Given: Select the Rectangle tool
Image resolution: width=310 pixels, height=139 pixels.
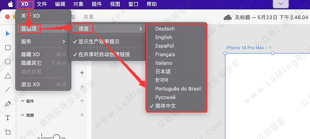Looking at the screenshot, I should pyautogui.click(x=8, y=48).
